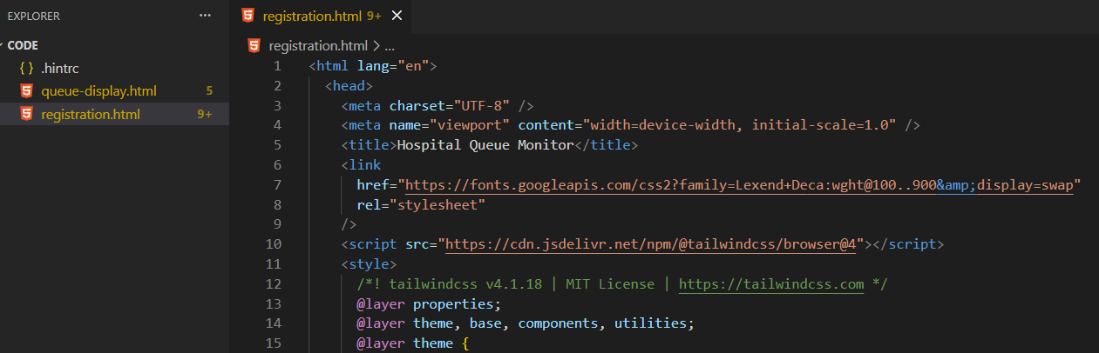This screenshot has height=353, width=1099.
Task: Open .hintrc from the file tree
Action: point(60,68)
